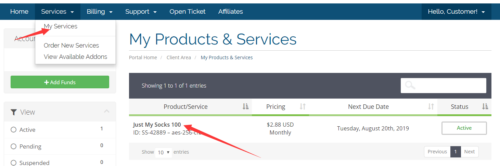Choose My Services from the Services menu

[x=61, y=26]
